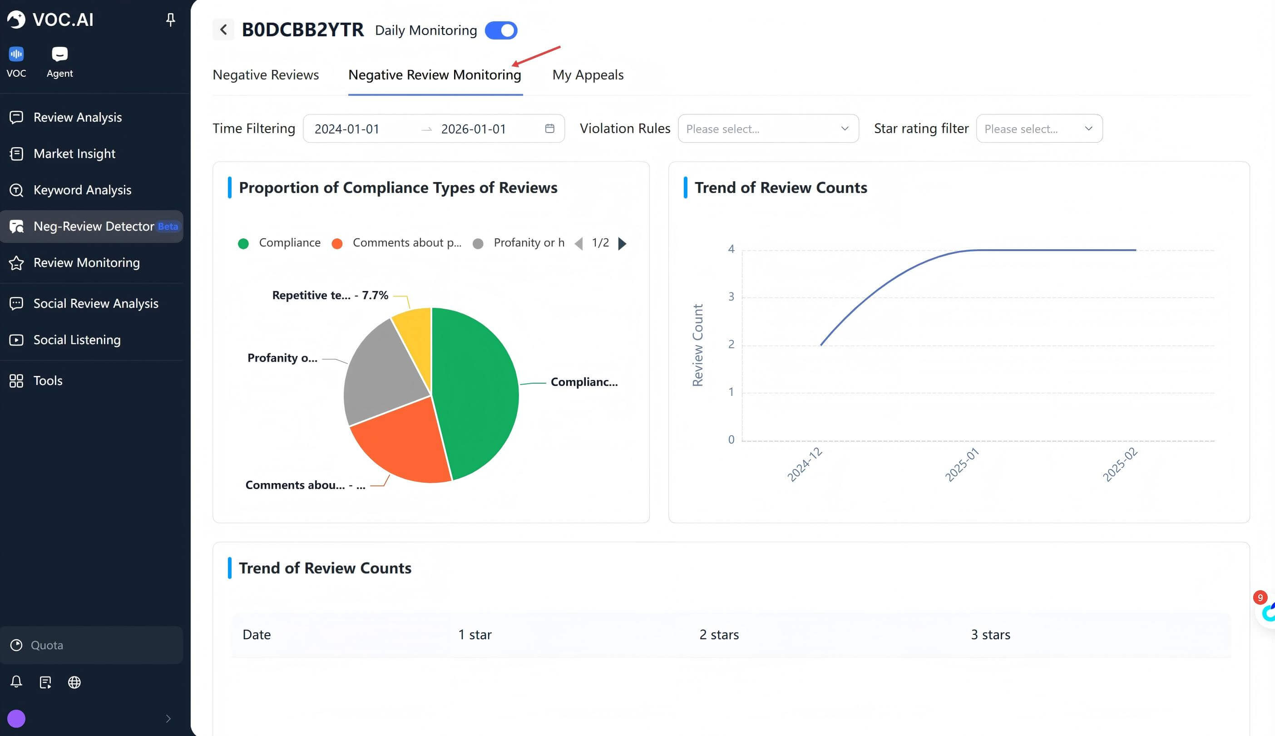Screen dimensions: 1275x736
Task: Disable the Daily Monitoring switch
Action: (500, 30)
